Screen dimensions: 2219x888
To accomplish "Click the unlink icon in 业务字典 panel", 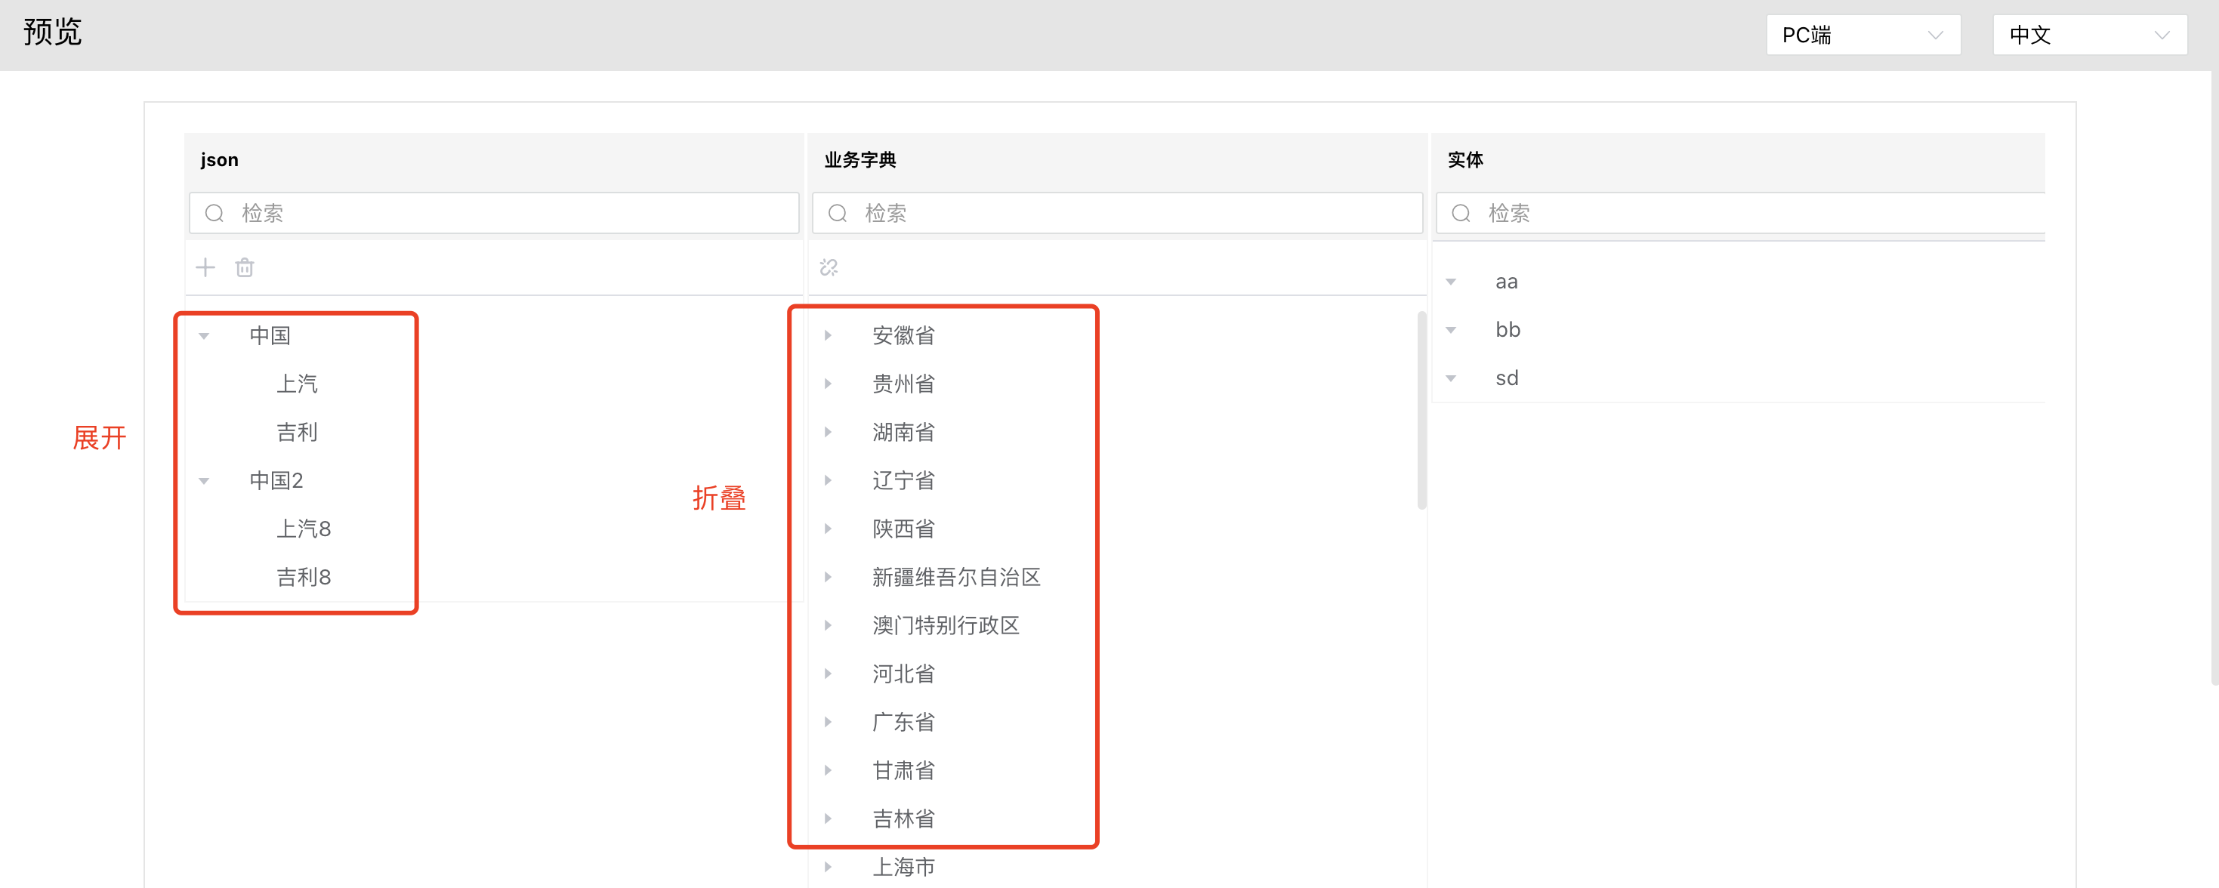I will click(829, 267).
